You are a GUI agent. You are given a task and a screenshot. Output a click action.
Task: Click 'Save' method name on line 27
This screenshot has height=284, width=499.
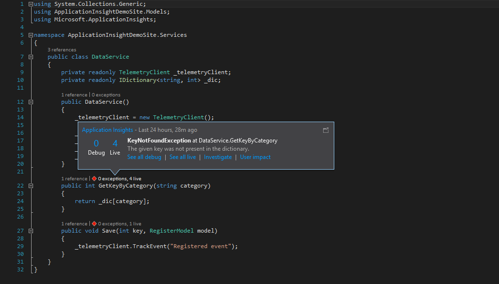pos(108,231)
